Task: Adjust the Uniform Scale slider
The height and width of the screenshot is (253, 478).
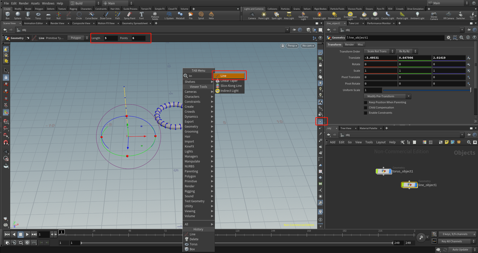Action: pyautogui.click(x=427, y=90)
